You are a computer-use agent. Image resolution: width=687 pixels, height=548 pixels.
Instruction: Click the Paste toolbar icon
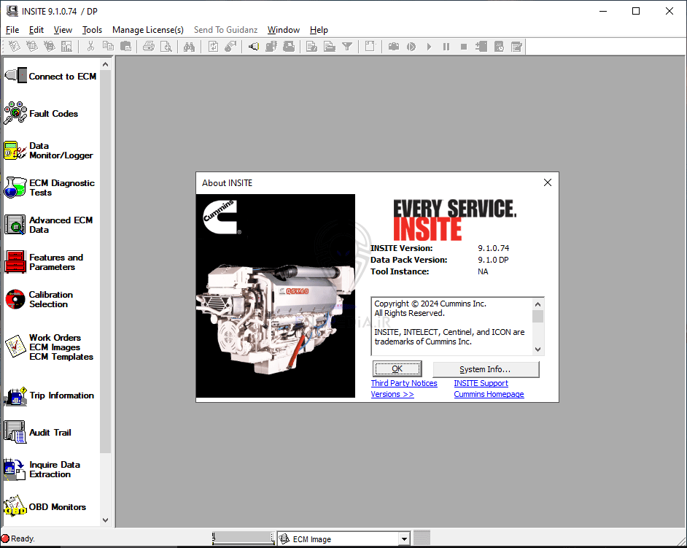[125, 47]
